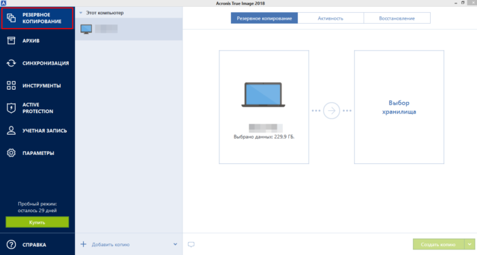
Task: Minimize the Acronis True Image window
Action: [x=456, y=3]
